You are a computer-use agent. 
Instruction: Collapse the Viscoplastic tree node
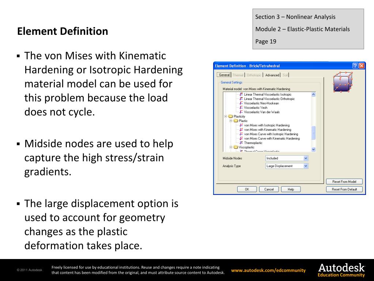pyautogui.click(x=231, y=147)
